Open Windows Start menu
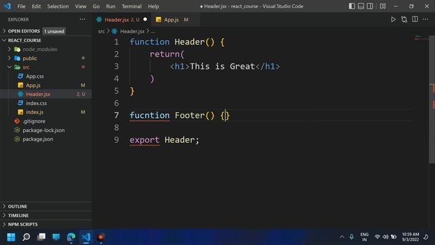 point(11,237)
